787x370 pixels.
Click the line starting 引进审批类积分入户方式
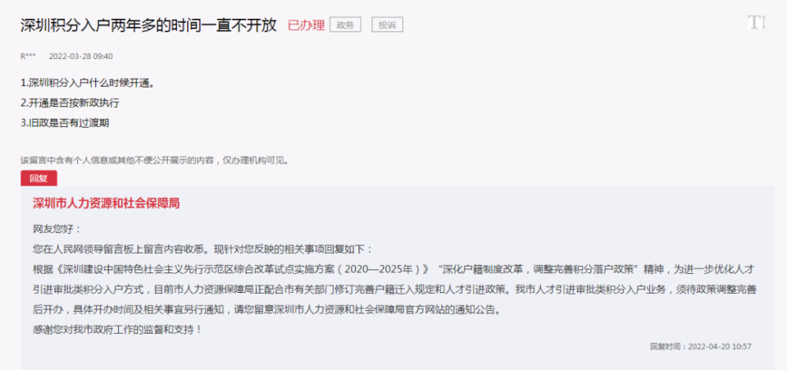point(394,290)
